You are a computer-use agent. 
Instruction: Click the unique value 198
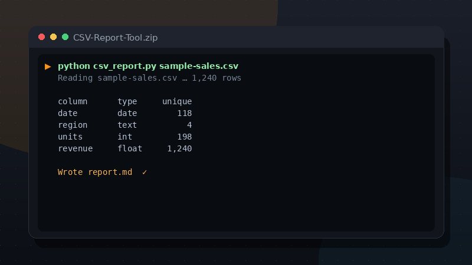(185, 137)
